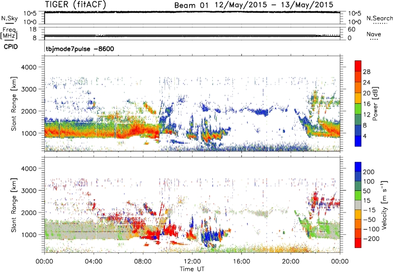Image resolution: width=393 pixels, height=272 pixels.
Task: Click the "Time UT" axis title
Action: (192, 269)
